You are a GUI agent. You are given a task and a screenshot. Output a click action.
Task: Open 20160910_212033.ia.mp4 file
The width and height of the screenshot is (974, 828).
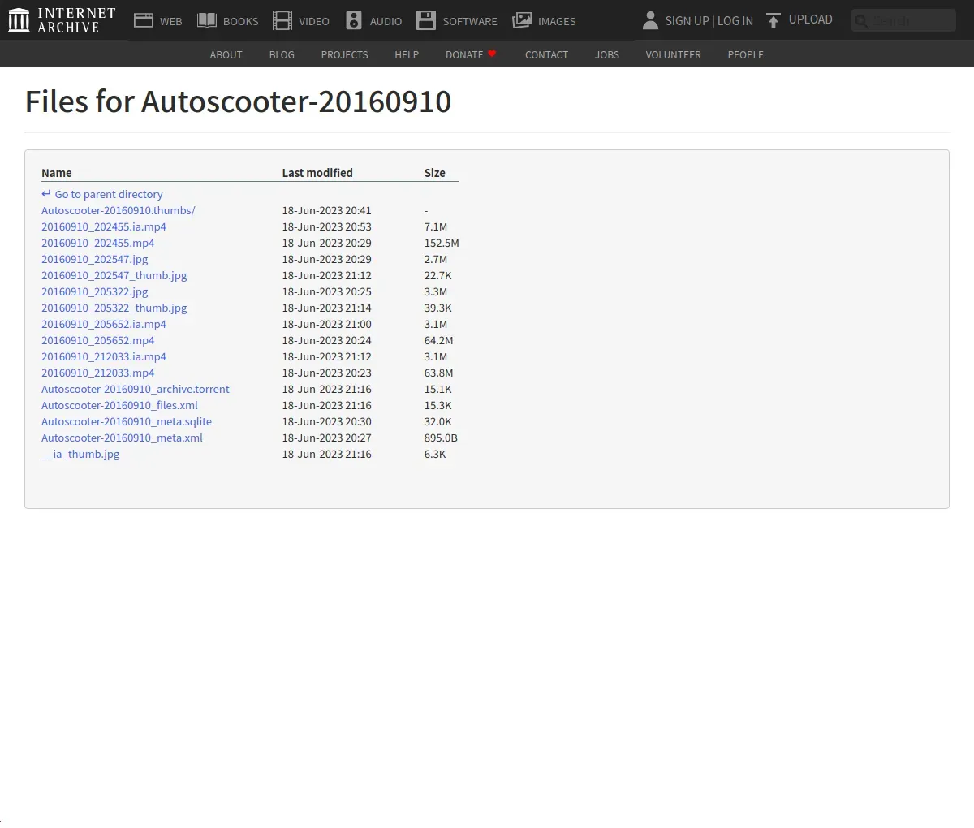coord(104,356)
